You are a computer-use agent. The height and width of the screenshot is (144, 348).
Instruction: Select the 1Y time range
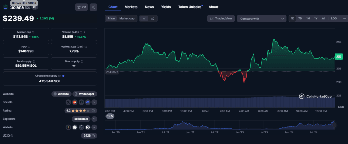[x=316, y=19]
